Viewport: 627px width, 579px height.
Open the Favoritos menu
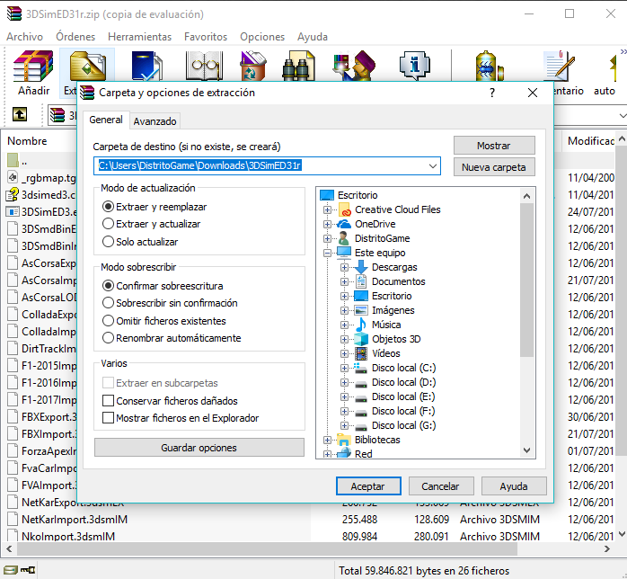[x=206, y=37]
